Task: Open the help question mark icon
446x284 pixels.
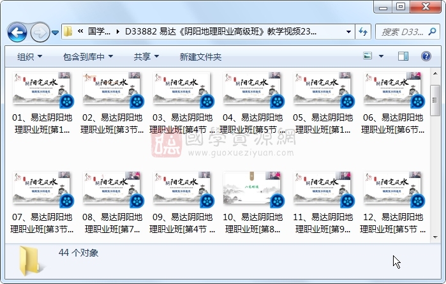Action: pyautogui.click(x=426, y=56)
